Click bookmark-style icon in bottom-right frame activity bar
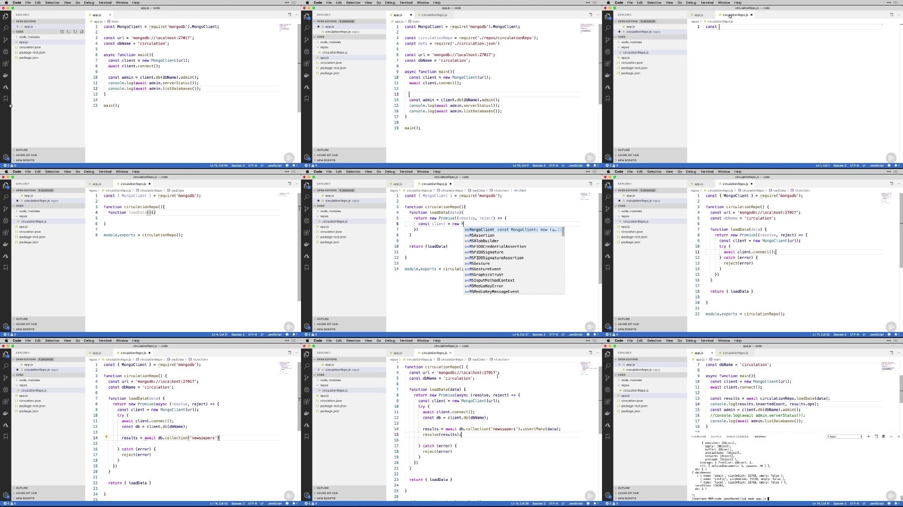The width and height of the screenshot is (903, 507). click(608, 436)
